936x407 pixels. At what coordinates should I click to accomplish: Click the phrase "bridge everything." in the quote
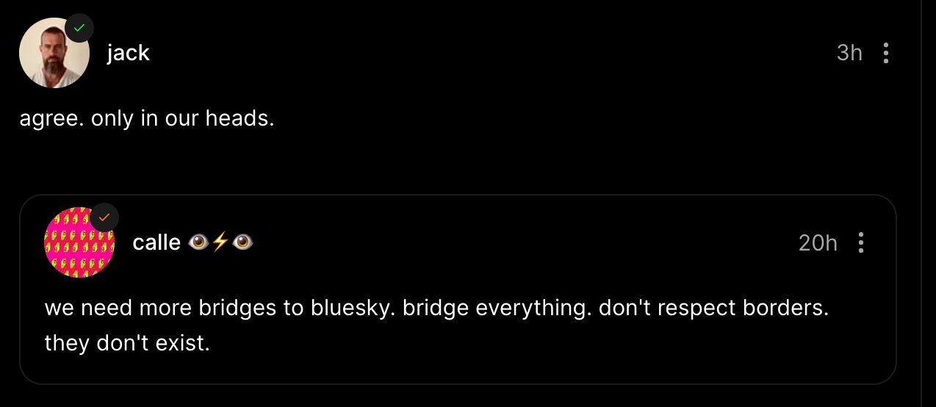tap(488, 307)
